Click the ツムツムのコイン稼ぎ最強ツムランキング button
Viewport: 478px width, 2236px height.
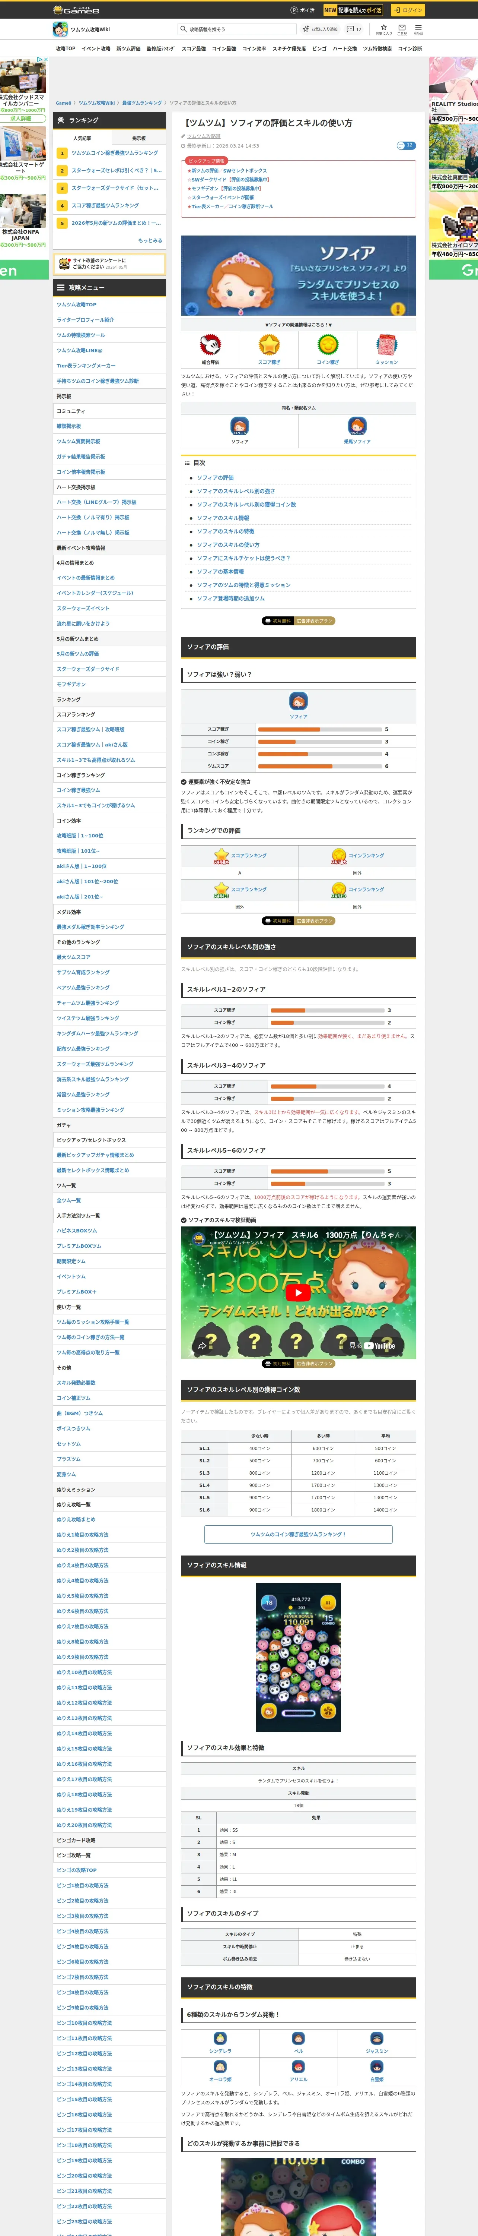point(299,1535)
